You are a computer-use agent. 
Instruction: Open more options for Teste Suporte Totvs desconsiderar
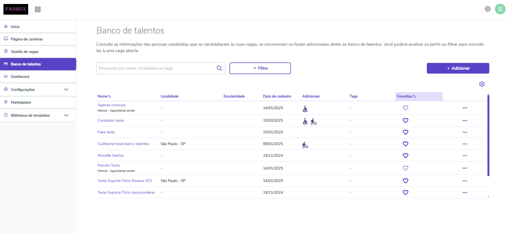(x=465, y=193)
